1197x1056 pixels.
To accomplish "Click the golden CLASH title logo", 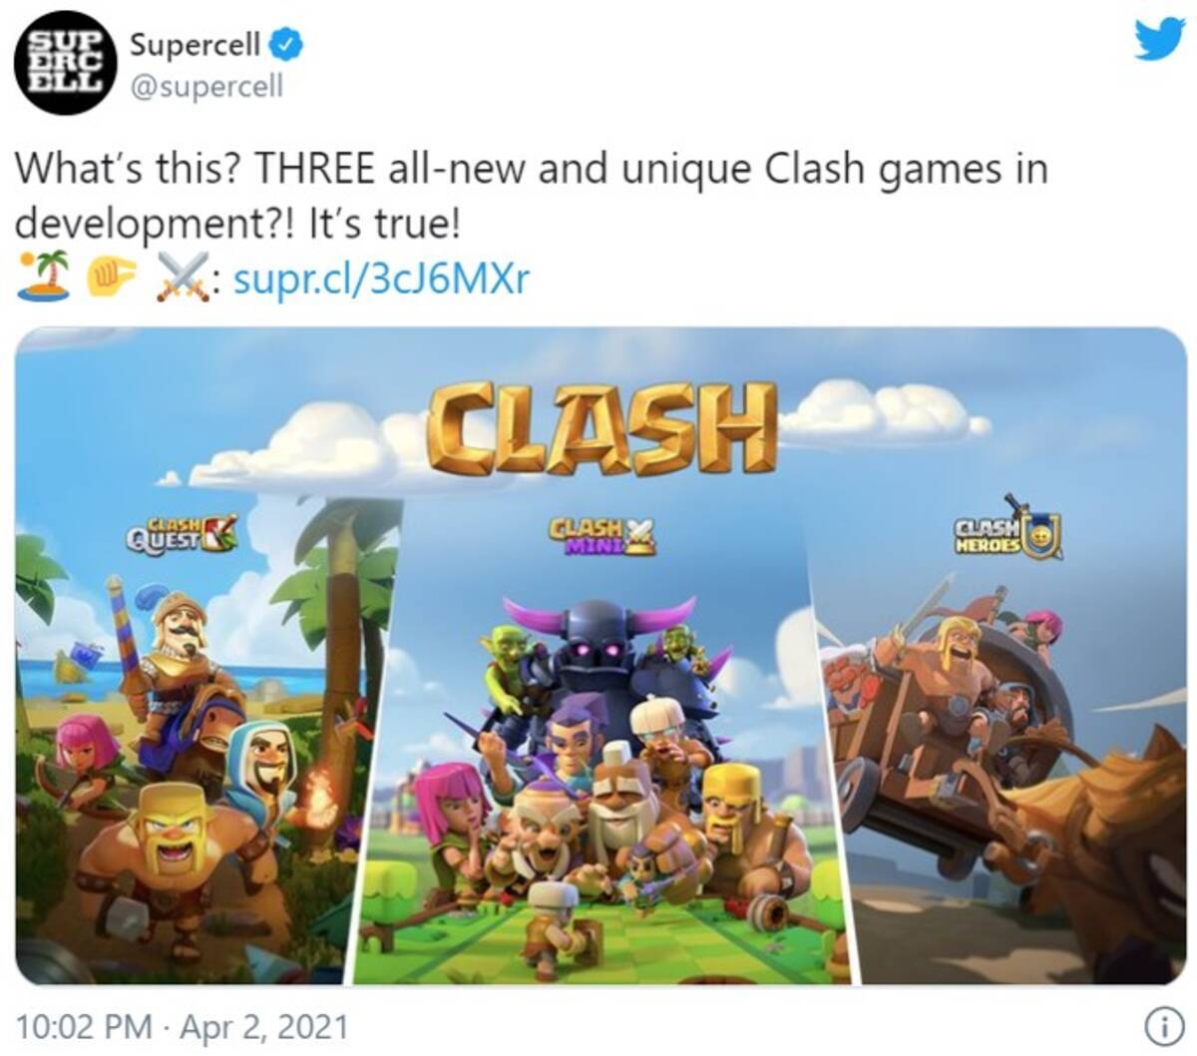I will 601,425.
